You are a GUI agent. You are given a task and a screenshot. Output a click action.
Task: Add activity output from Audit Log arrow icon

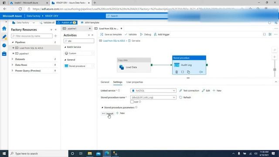click(201, 72)
